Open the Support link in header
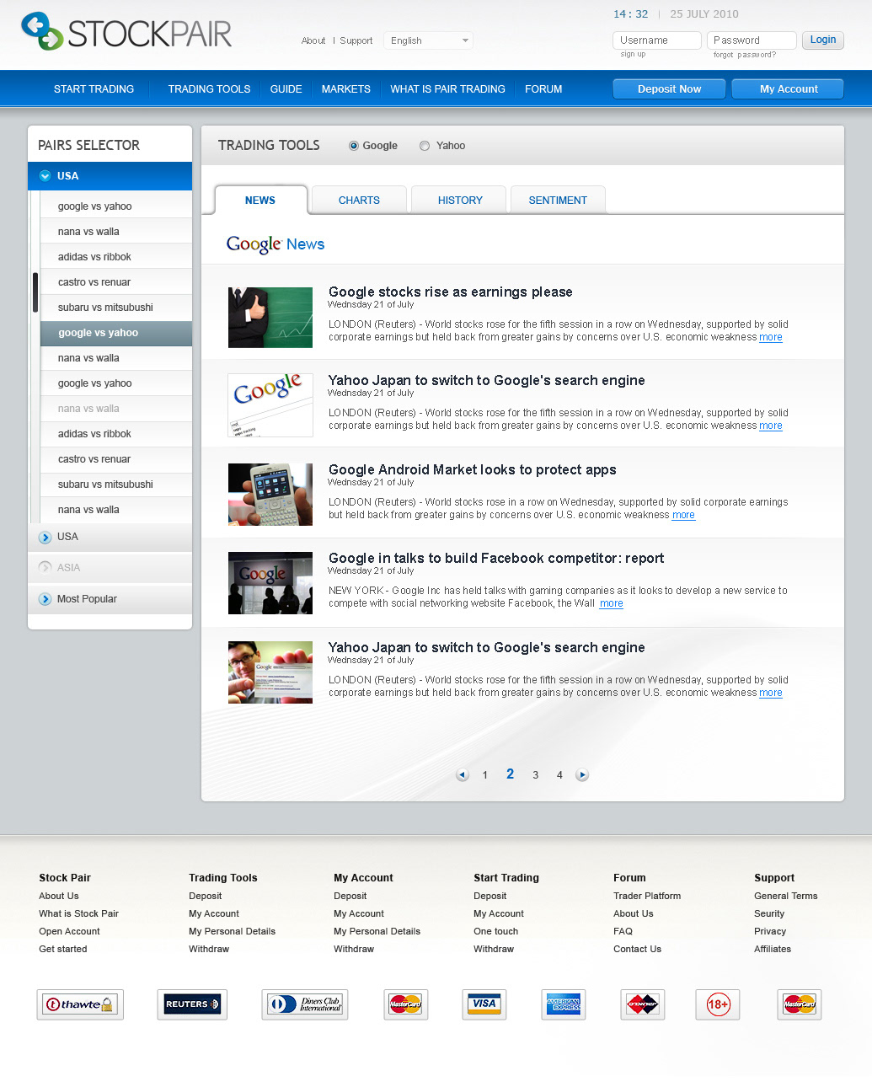This screenshot has width=872, height=1087. (x=356, y=40)
